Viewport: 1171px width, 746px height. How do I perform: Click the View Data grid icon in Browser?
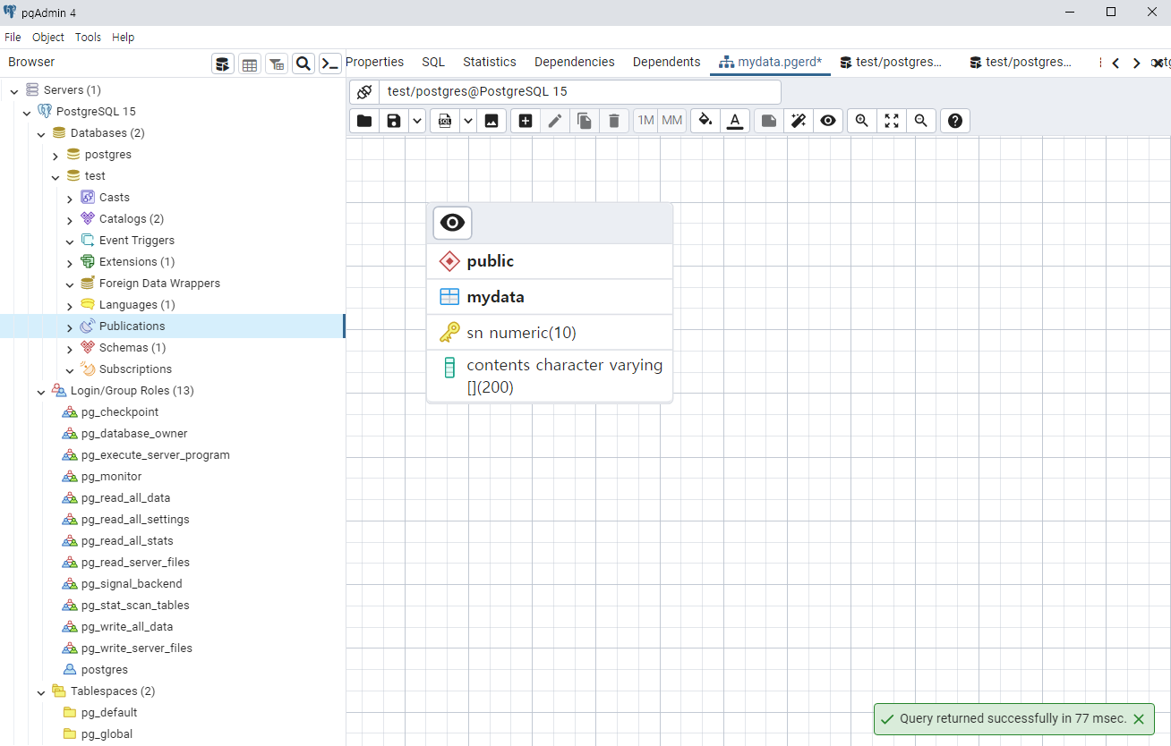[x=250, y=64]
